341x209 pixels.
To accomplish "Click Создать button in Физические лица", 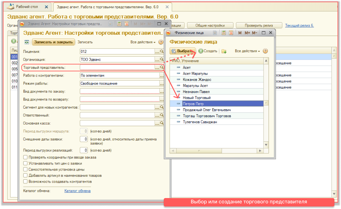I will pyautogui.click(x=208, y=51).
